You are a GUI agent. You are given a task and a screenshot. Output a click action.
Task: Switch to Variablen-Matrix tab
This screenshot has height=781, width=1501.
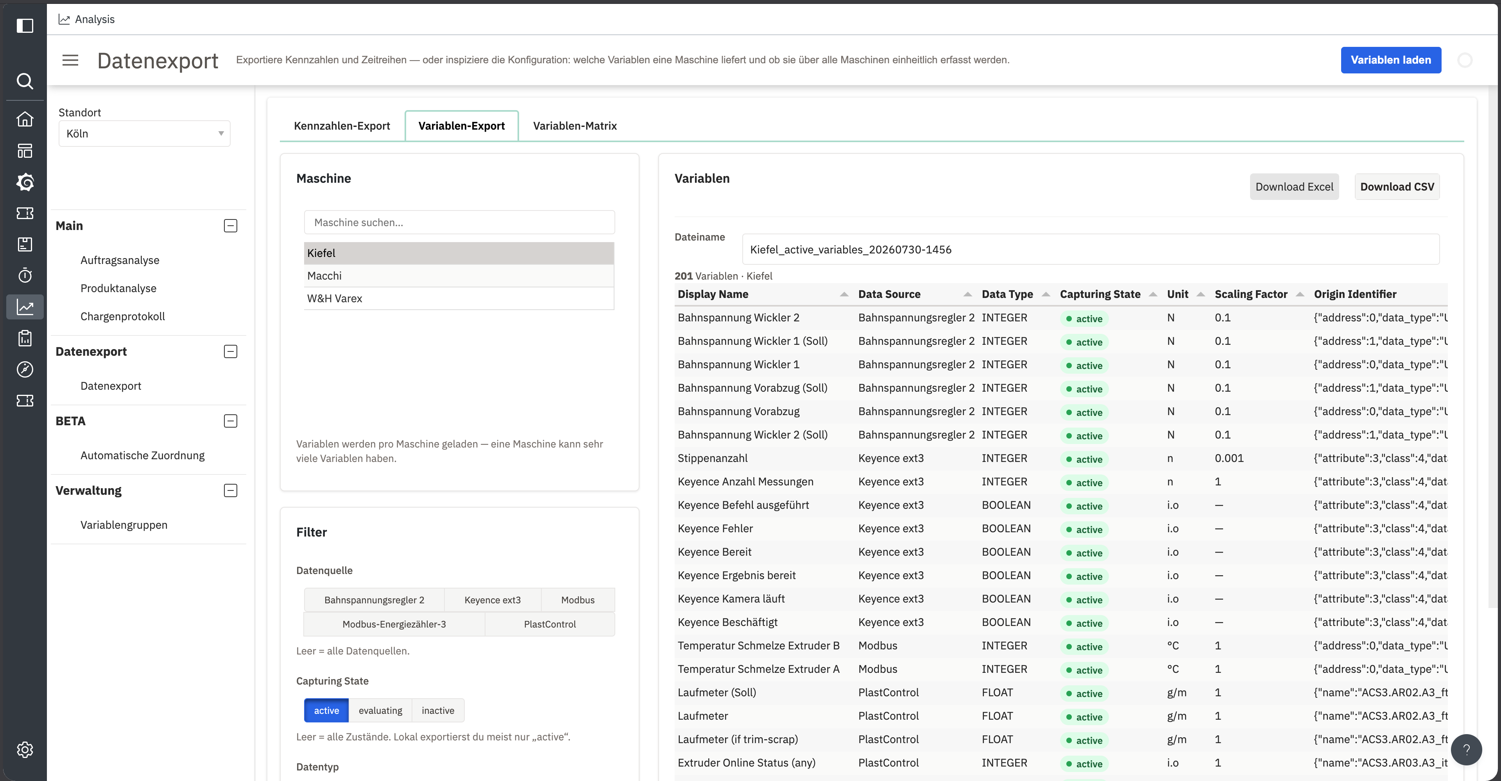tap(575, 126)
